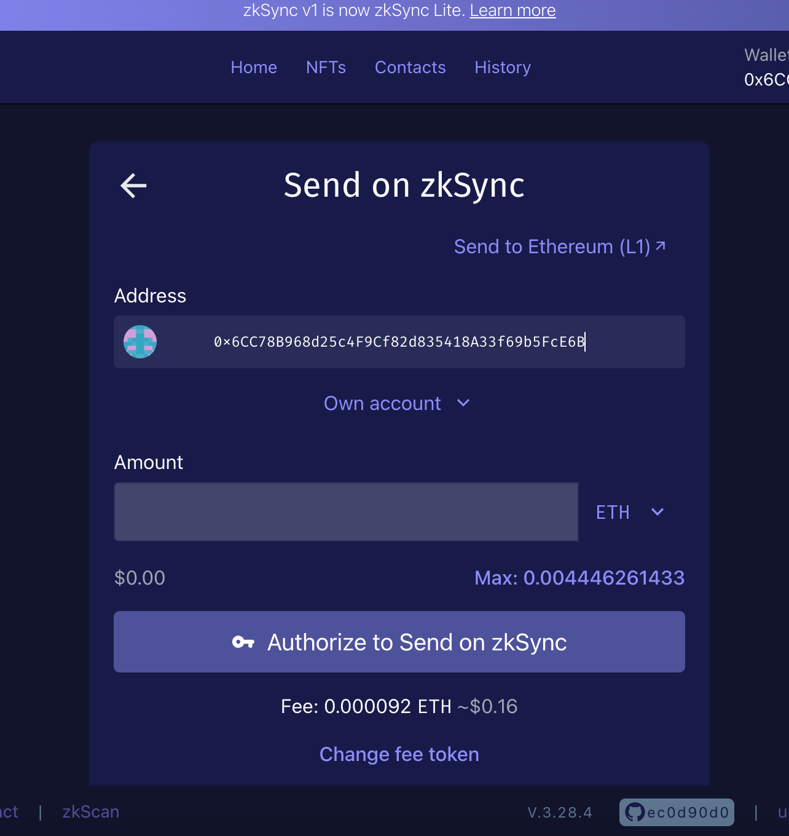Image resolution: width=789 pixels, height=836 pixels.
Task: Click the back arrow icon
Action: coord(133,186)
